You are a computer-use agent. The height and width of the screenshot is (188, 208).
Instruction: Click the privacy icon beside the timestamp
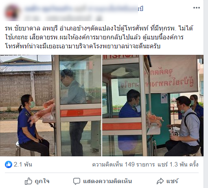[99, 18]
